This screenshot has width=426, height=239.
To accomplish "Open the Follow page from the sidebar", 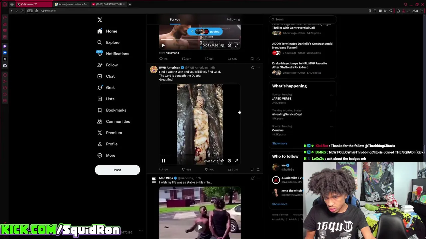I will (107, 65).
